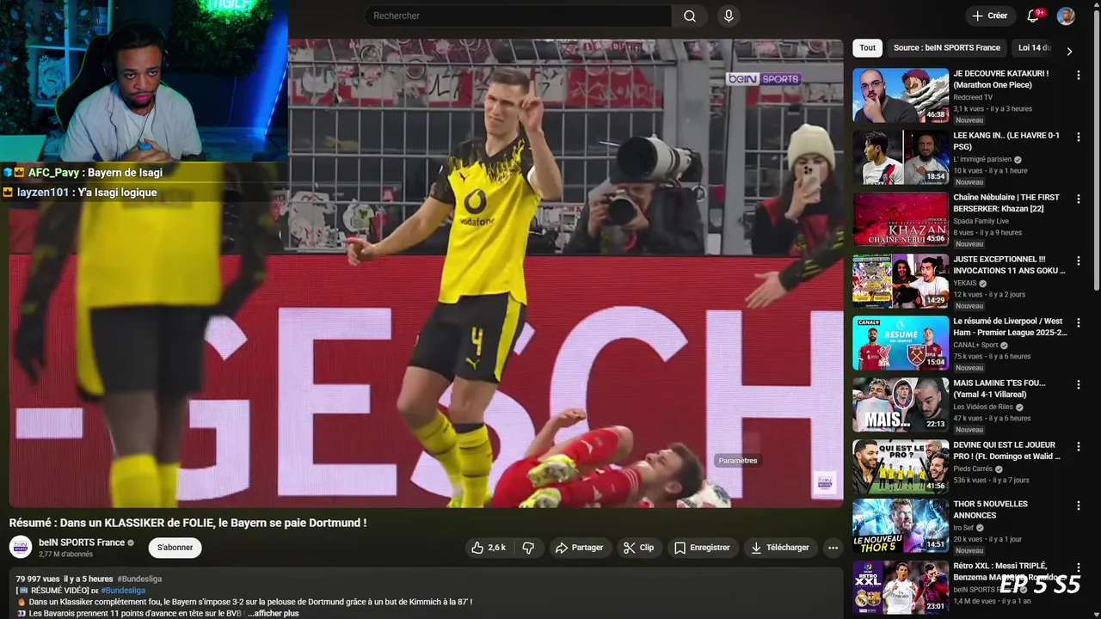
Task: Open Redcreed TV channel name
Action: pyautogui.click(x=973, y=97)
